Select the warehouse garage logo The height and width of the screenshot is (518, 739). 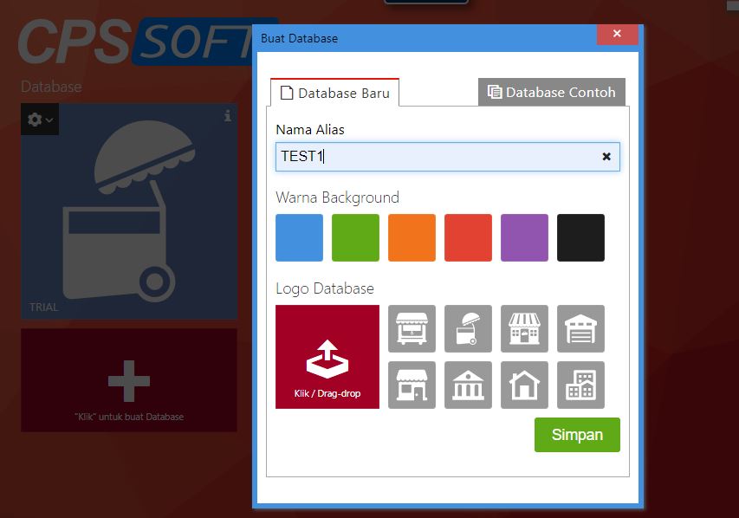580,328
